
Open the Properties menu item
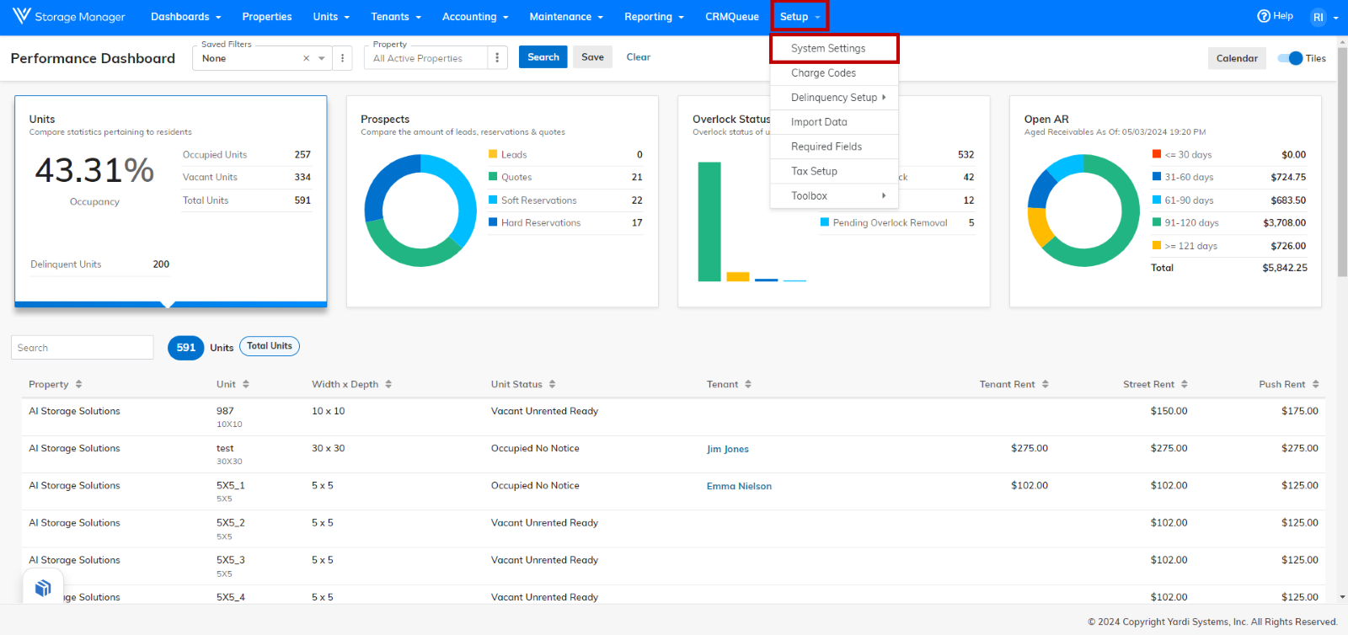click(267, 17)
